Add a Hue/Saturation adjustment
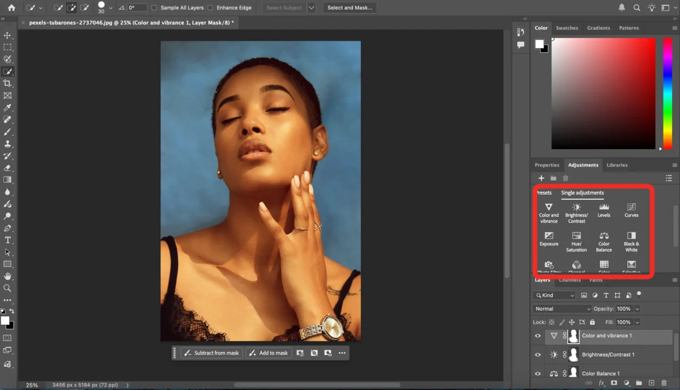 [x=576, y=242]
